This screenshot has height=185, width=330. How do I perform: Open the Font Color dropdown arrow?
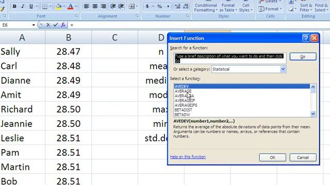[76, 7]
